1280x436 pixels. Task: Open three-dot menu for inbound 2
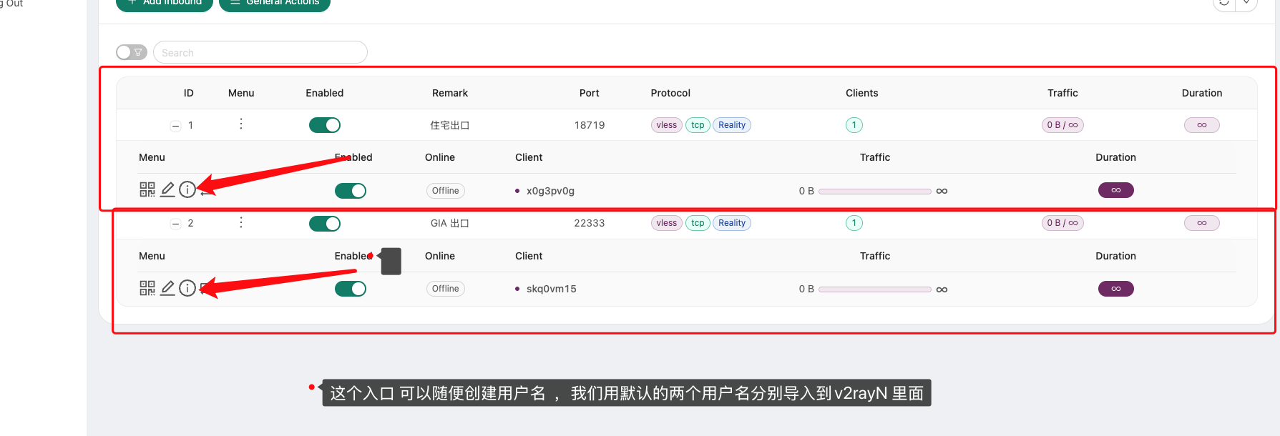241,223
